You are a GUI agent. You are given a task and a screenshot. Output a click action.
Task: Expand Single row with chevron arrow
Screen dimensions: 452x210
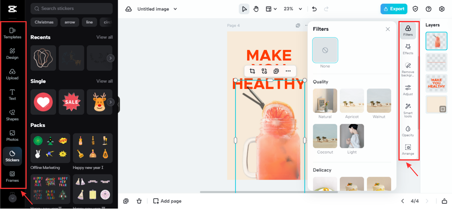(x=111, y=102)
